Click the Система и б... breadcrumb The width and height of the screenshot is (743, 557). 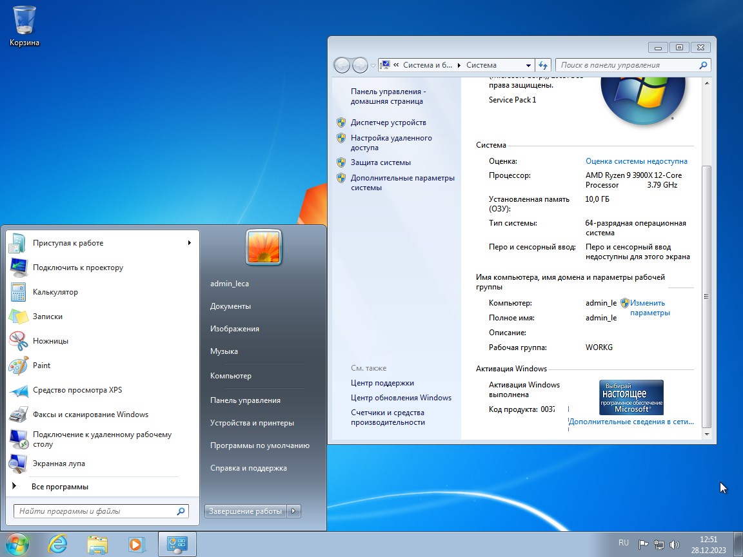[x=428, y=65]
